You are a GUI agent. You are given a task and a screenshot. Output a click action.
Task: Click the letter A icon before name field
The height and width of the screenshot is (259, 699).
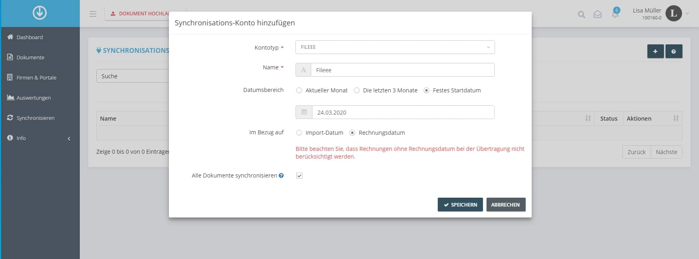(304, 70)
